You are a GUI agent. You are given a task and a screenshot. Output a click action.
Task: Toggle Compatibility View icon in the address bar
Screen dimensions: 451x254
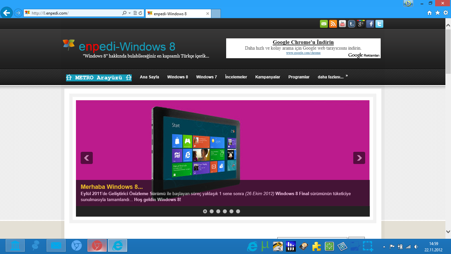click(135, 13)
